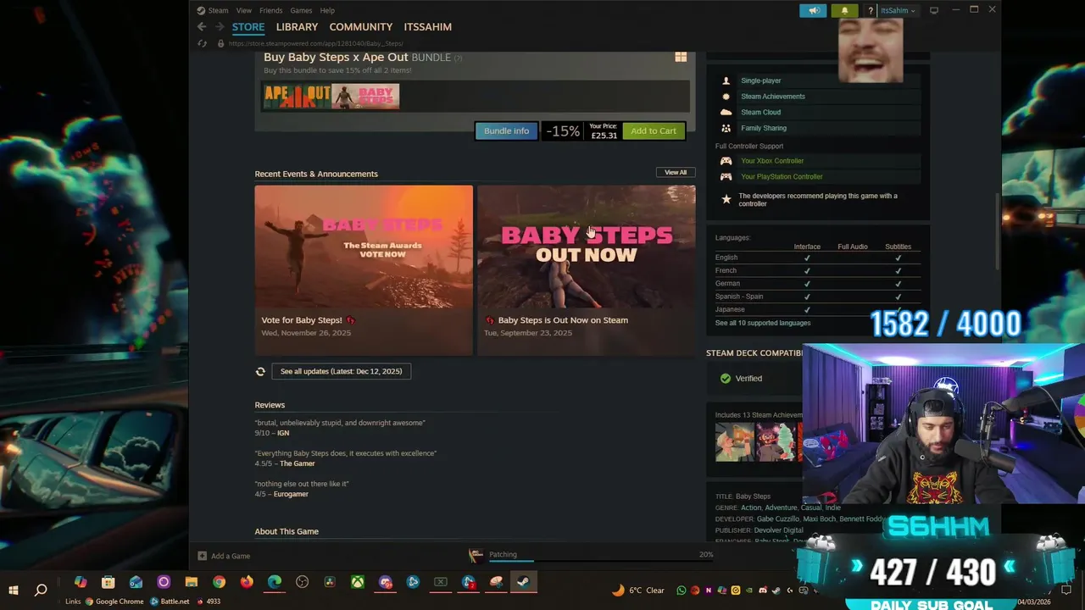This screenshot has height=610, width=1085.
Task: Open the ItsSahim account dropdown
Action: point(898,11)
